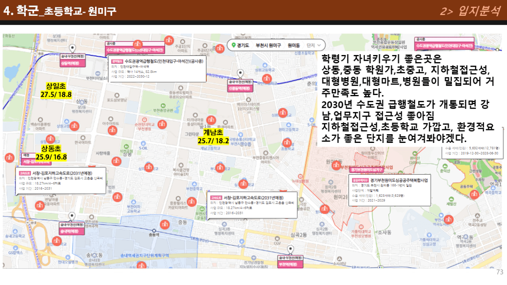Open the 단지 dropdown in location bar
This screenshot has width=507, height=285.
pos(315,45)
